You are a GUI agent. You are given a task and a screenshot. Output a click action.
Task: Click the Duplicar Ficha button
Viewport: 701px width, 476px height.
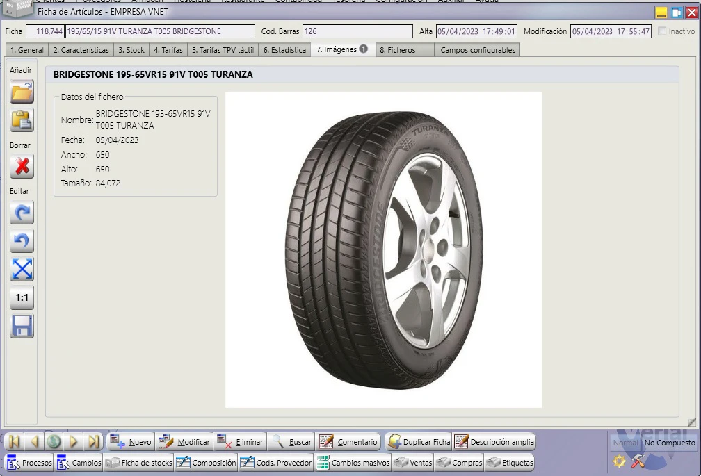[x=419, y=442]
